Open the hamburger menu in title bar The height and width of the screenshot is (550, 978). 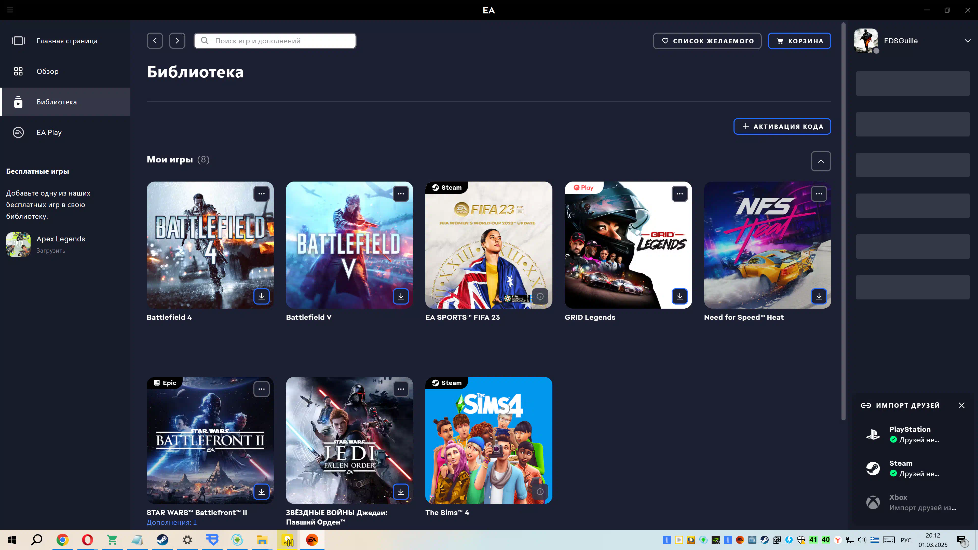pyautogui.click(x=10, y=10)
